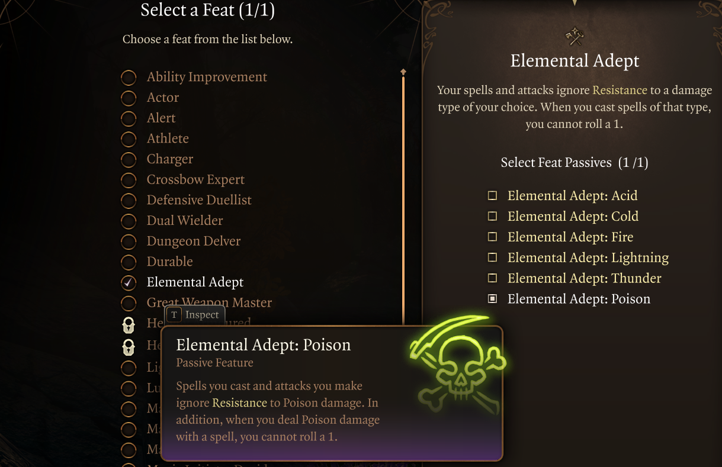Click the crossed hammers feat icon
The width and height of the screenshot is (722, 467).
click(575, 38)
